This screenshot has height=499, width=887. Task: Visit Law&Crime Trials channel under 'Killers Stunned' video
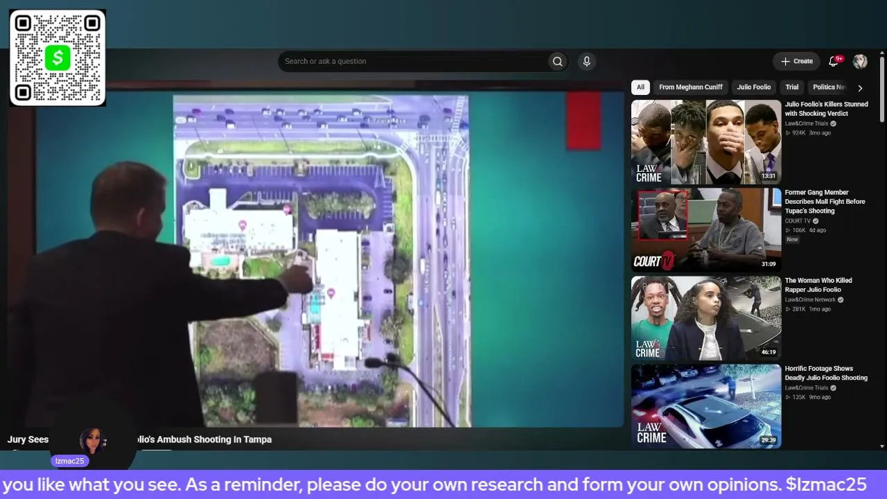coord(807,124)
